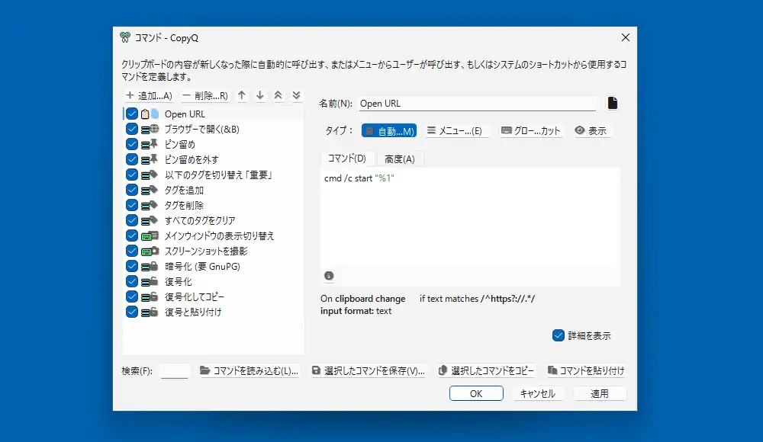
Task: Move command to top with double-up arrow
Action: pyautogui.click(x=278, y=95)
